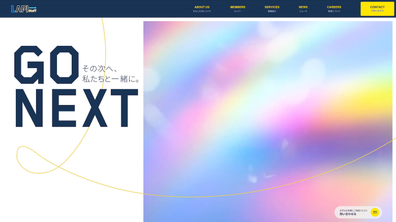Click the ニュース subtitle under NEWS
Image resolution: width=396 pixels, height=222 pixels.
[303, 11]
